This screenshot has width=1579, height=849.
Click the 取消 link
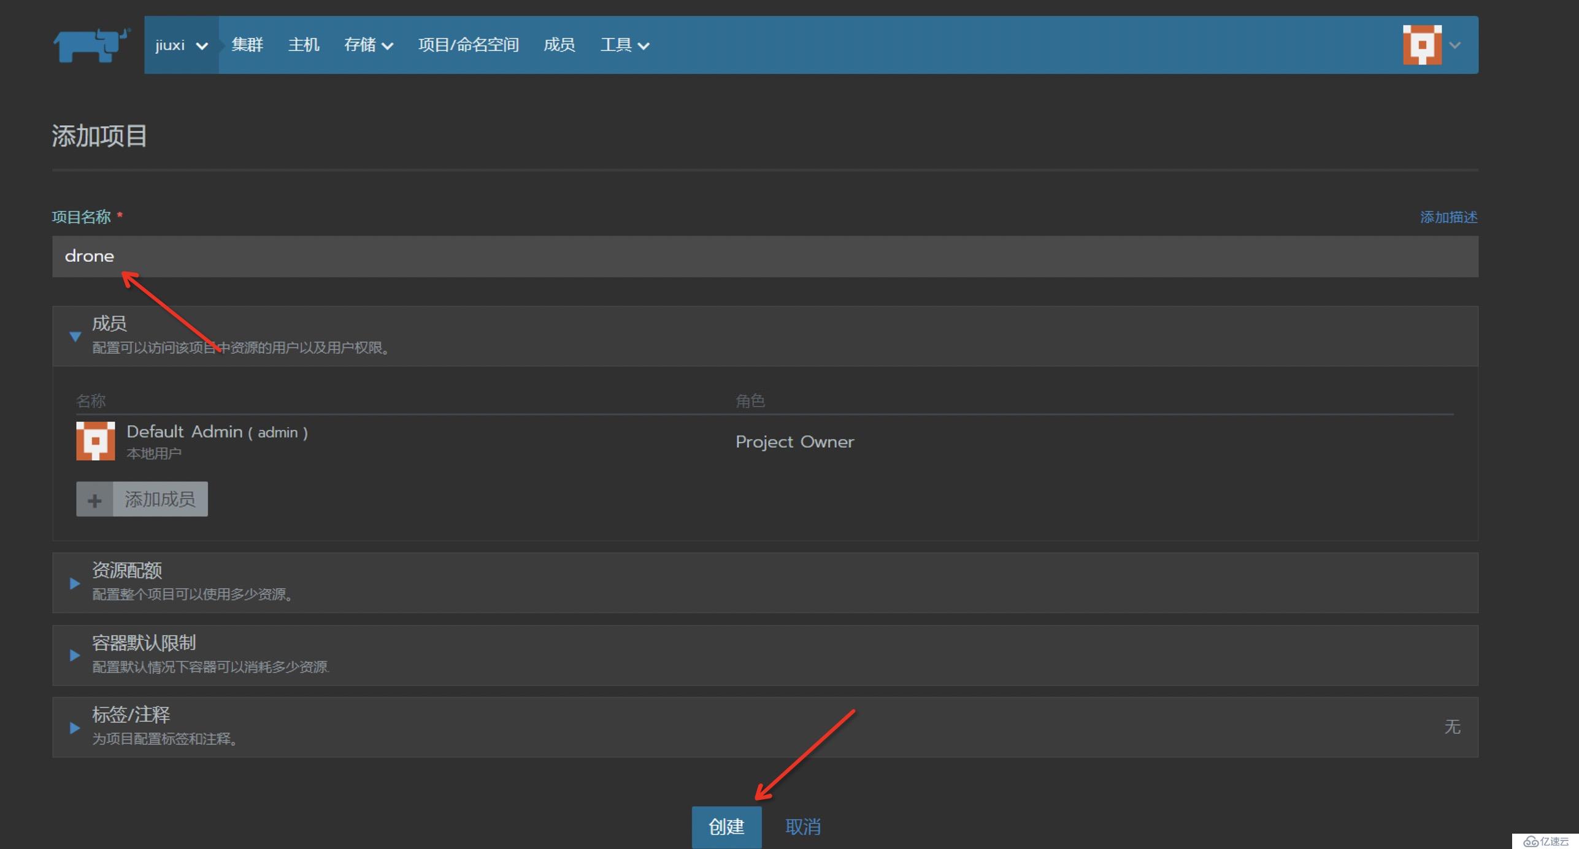803,826
